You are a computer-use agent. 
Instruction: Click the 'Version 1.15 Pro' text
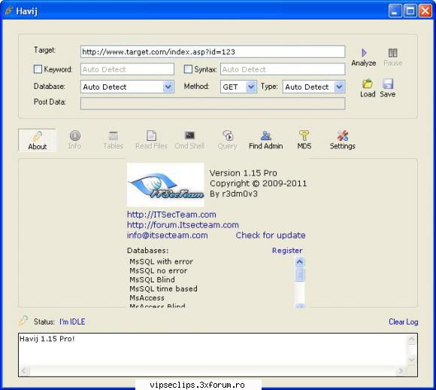(x=244, y=173)
